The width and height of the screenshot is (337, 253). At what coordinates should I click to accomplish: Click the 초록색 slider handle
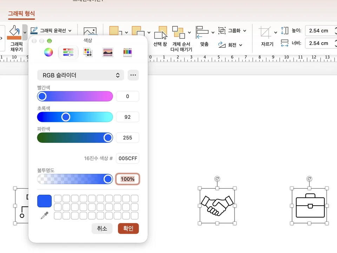66,117
